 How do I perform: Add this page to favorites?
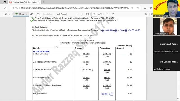(138, 8)
